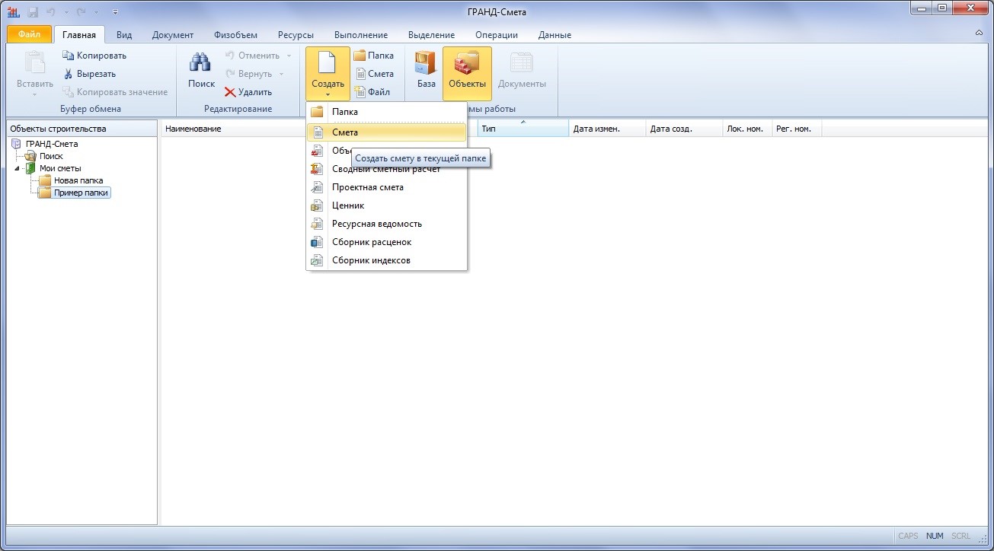Switch to the Физобъем ribbon tab

pyautogui.click(x=235, y=35)
